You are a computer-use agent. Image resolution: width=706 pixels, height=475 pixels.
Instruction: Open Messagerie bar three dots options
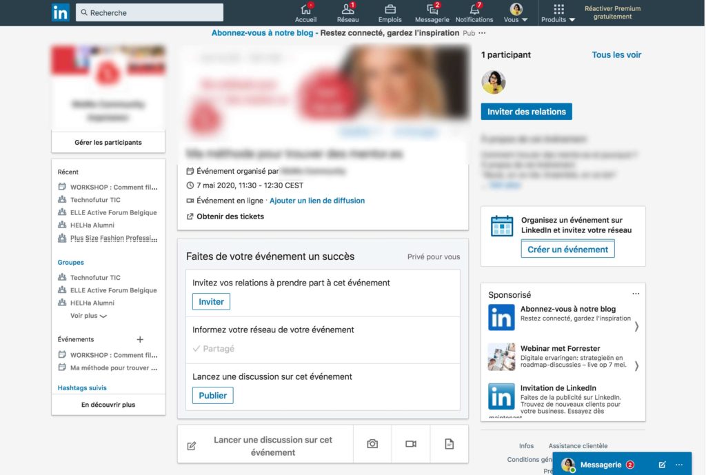pos(679,465)
